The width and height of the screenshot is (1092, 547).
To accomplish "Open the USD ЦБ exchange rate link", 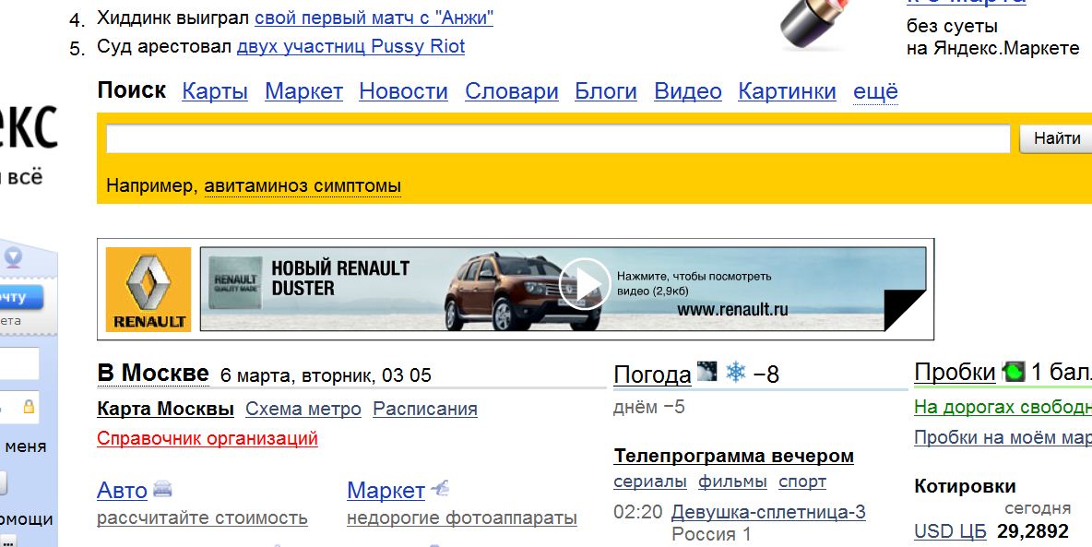I will pyautogui.click(x=951, y=531).
